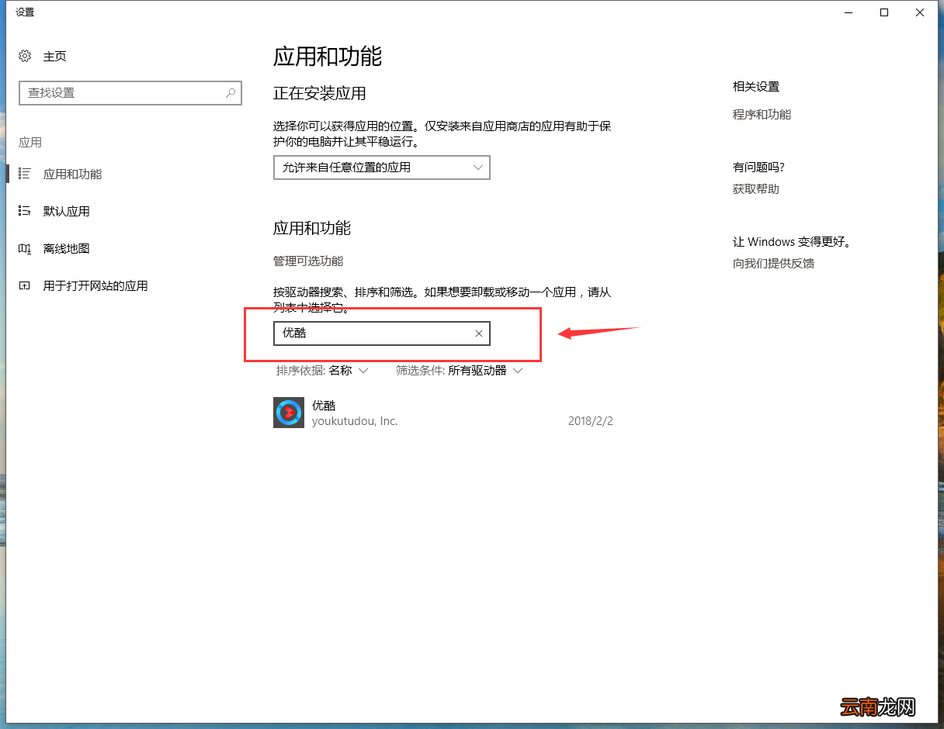Open 用于打开网站的应用 page
This screenshot has height=729, width=944.
[x=95, y=285]
